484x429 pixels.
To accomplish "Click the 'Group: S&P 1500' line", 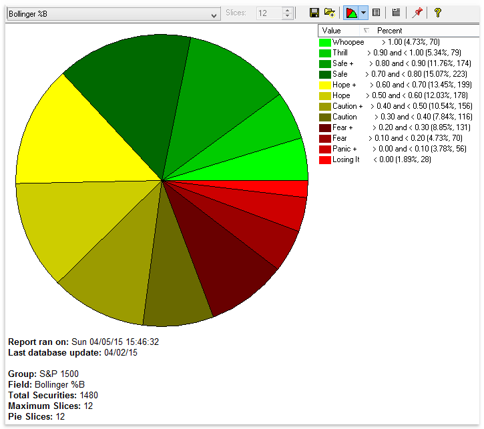I will [x=43, y=374].
